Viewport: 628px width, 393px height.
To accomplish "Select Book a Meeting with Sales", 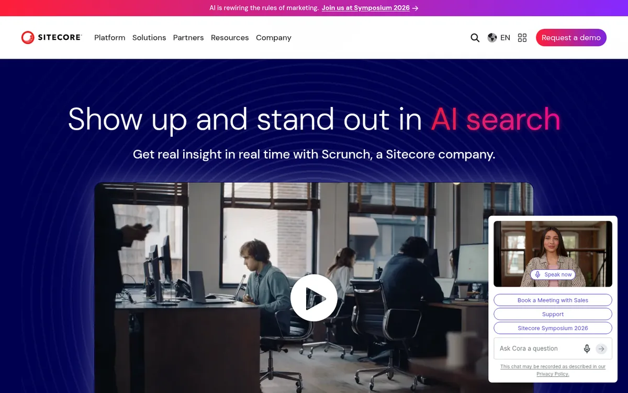I will point(553,300).
